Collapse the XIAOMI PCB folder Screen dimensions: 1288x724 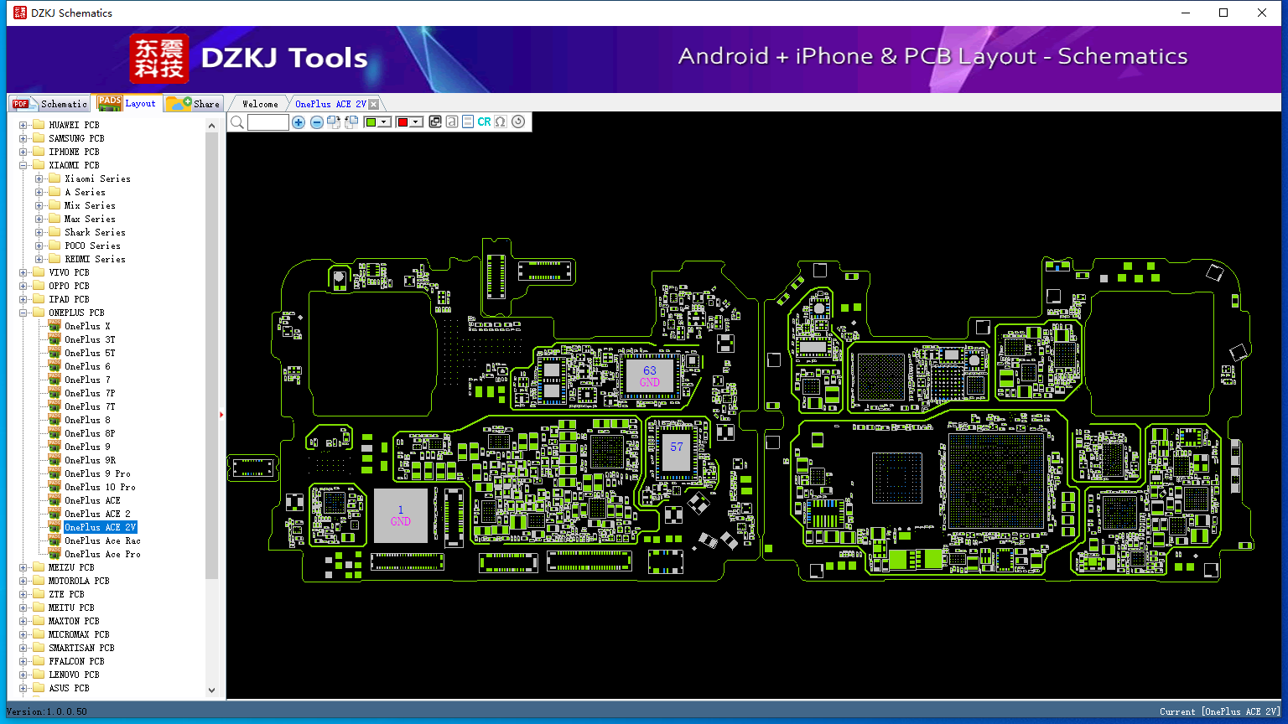coord(23,165)
